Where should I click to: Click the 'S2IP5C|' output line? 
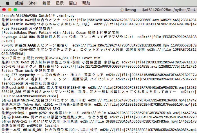coord(8,41)
